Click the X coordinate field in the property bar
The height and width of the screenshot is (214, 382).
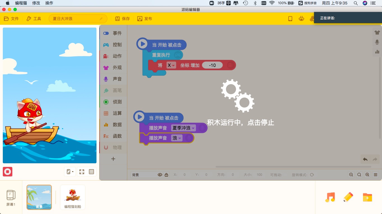pyautogui.click(x=185, y=175)
